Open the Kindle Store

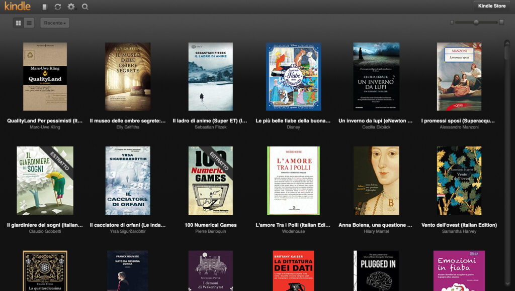[492, 6]
